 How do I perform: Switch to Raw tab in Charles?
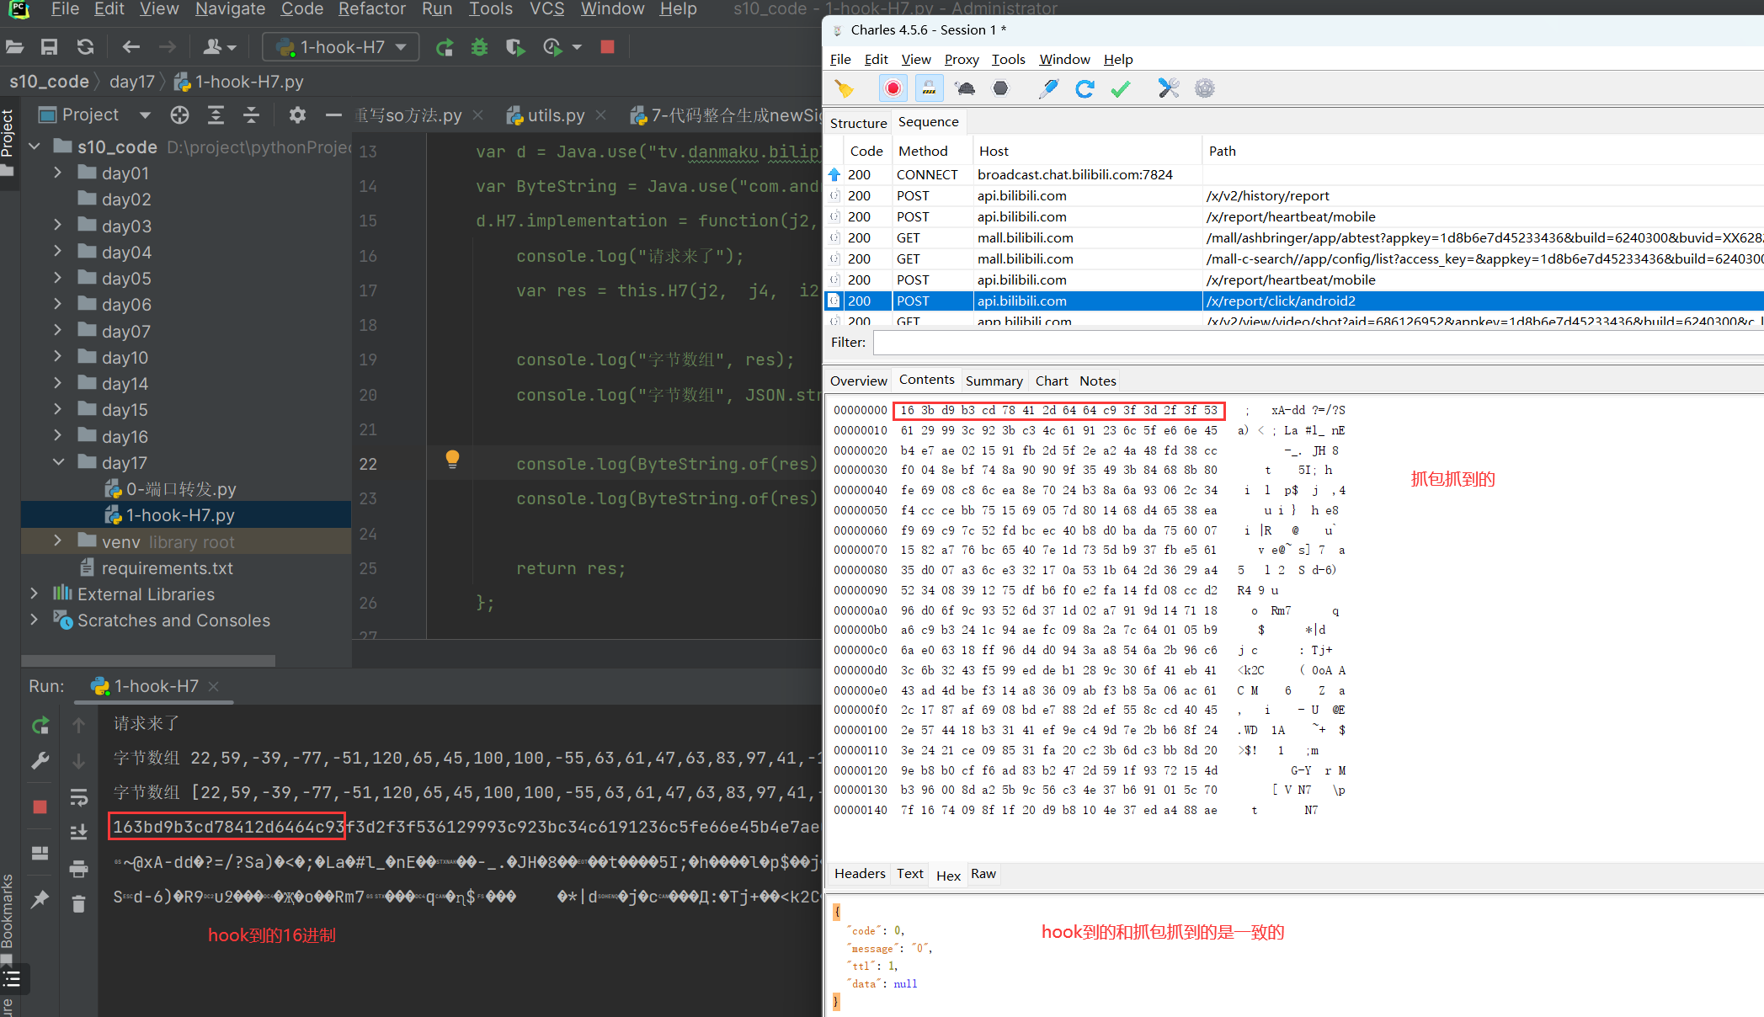coord(983,874)
